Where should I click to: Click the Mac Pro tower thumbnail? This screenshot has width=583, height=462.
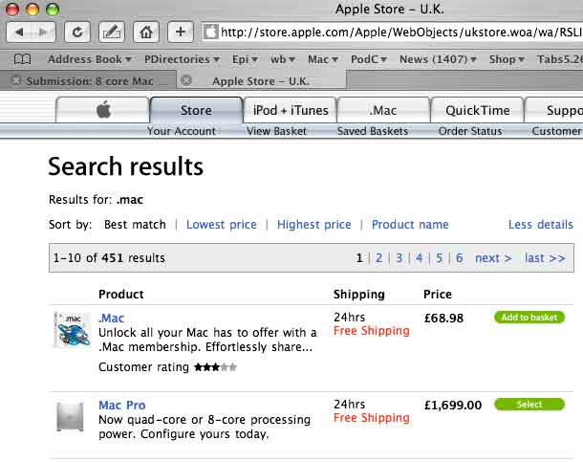point(72,417)
